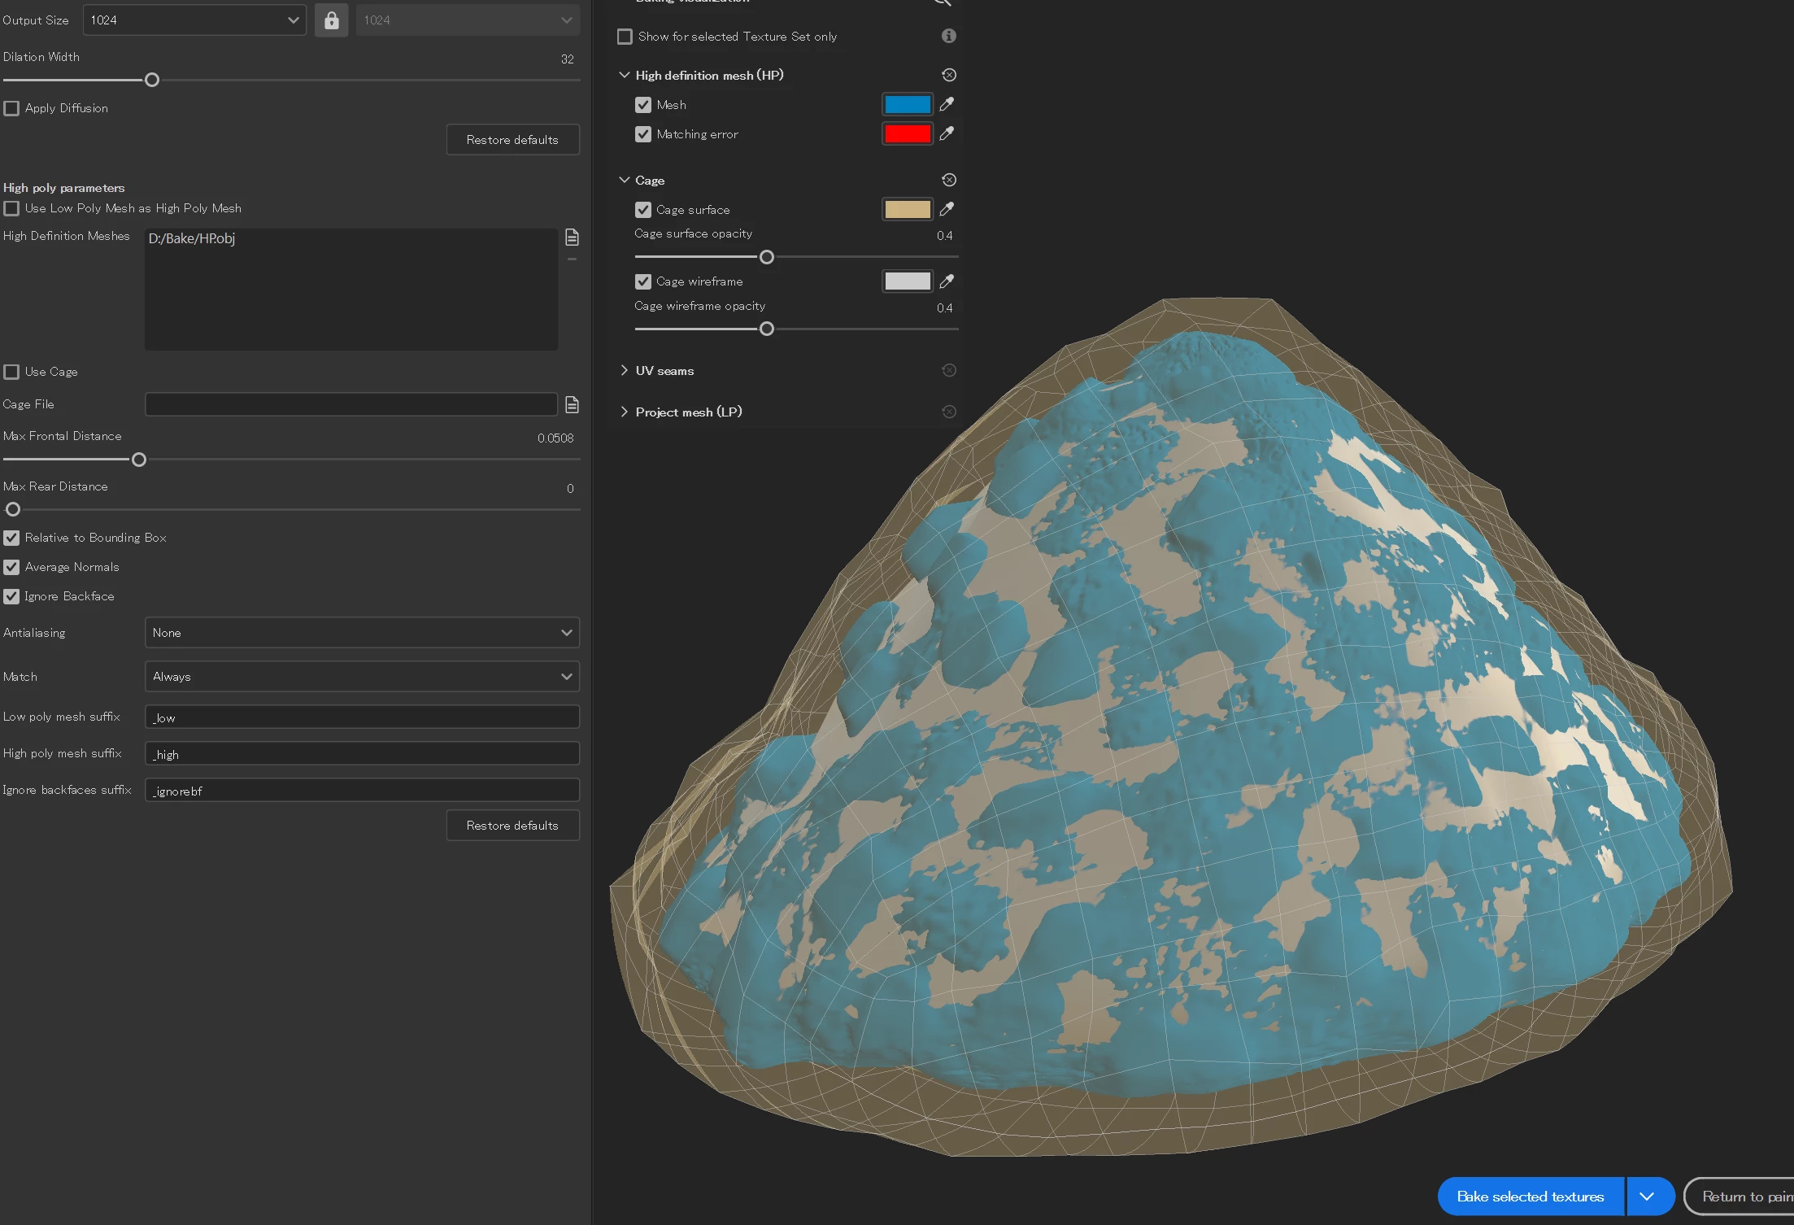The width and height of the screenshot is (1794, 1225).
Task: Click the Output Size lock icon
Action: point(331,20)
